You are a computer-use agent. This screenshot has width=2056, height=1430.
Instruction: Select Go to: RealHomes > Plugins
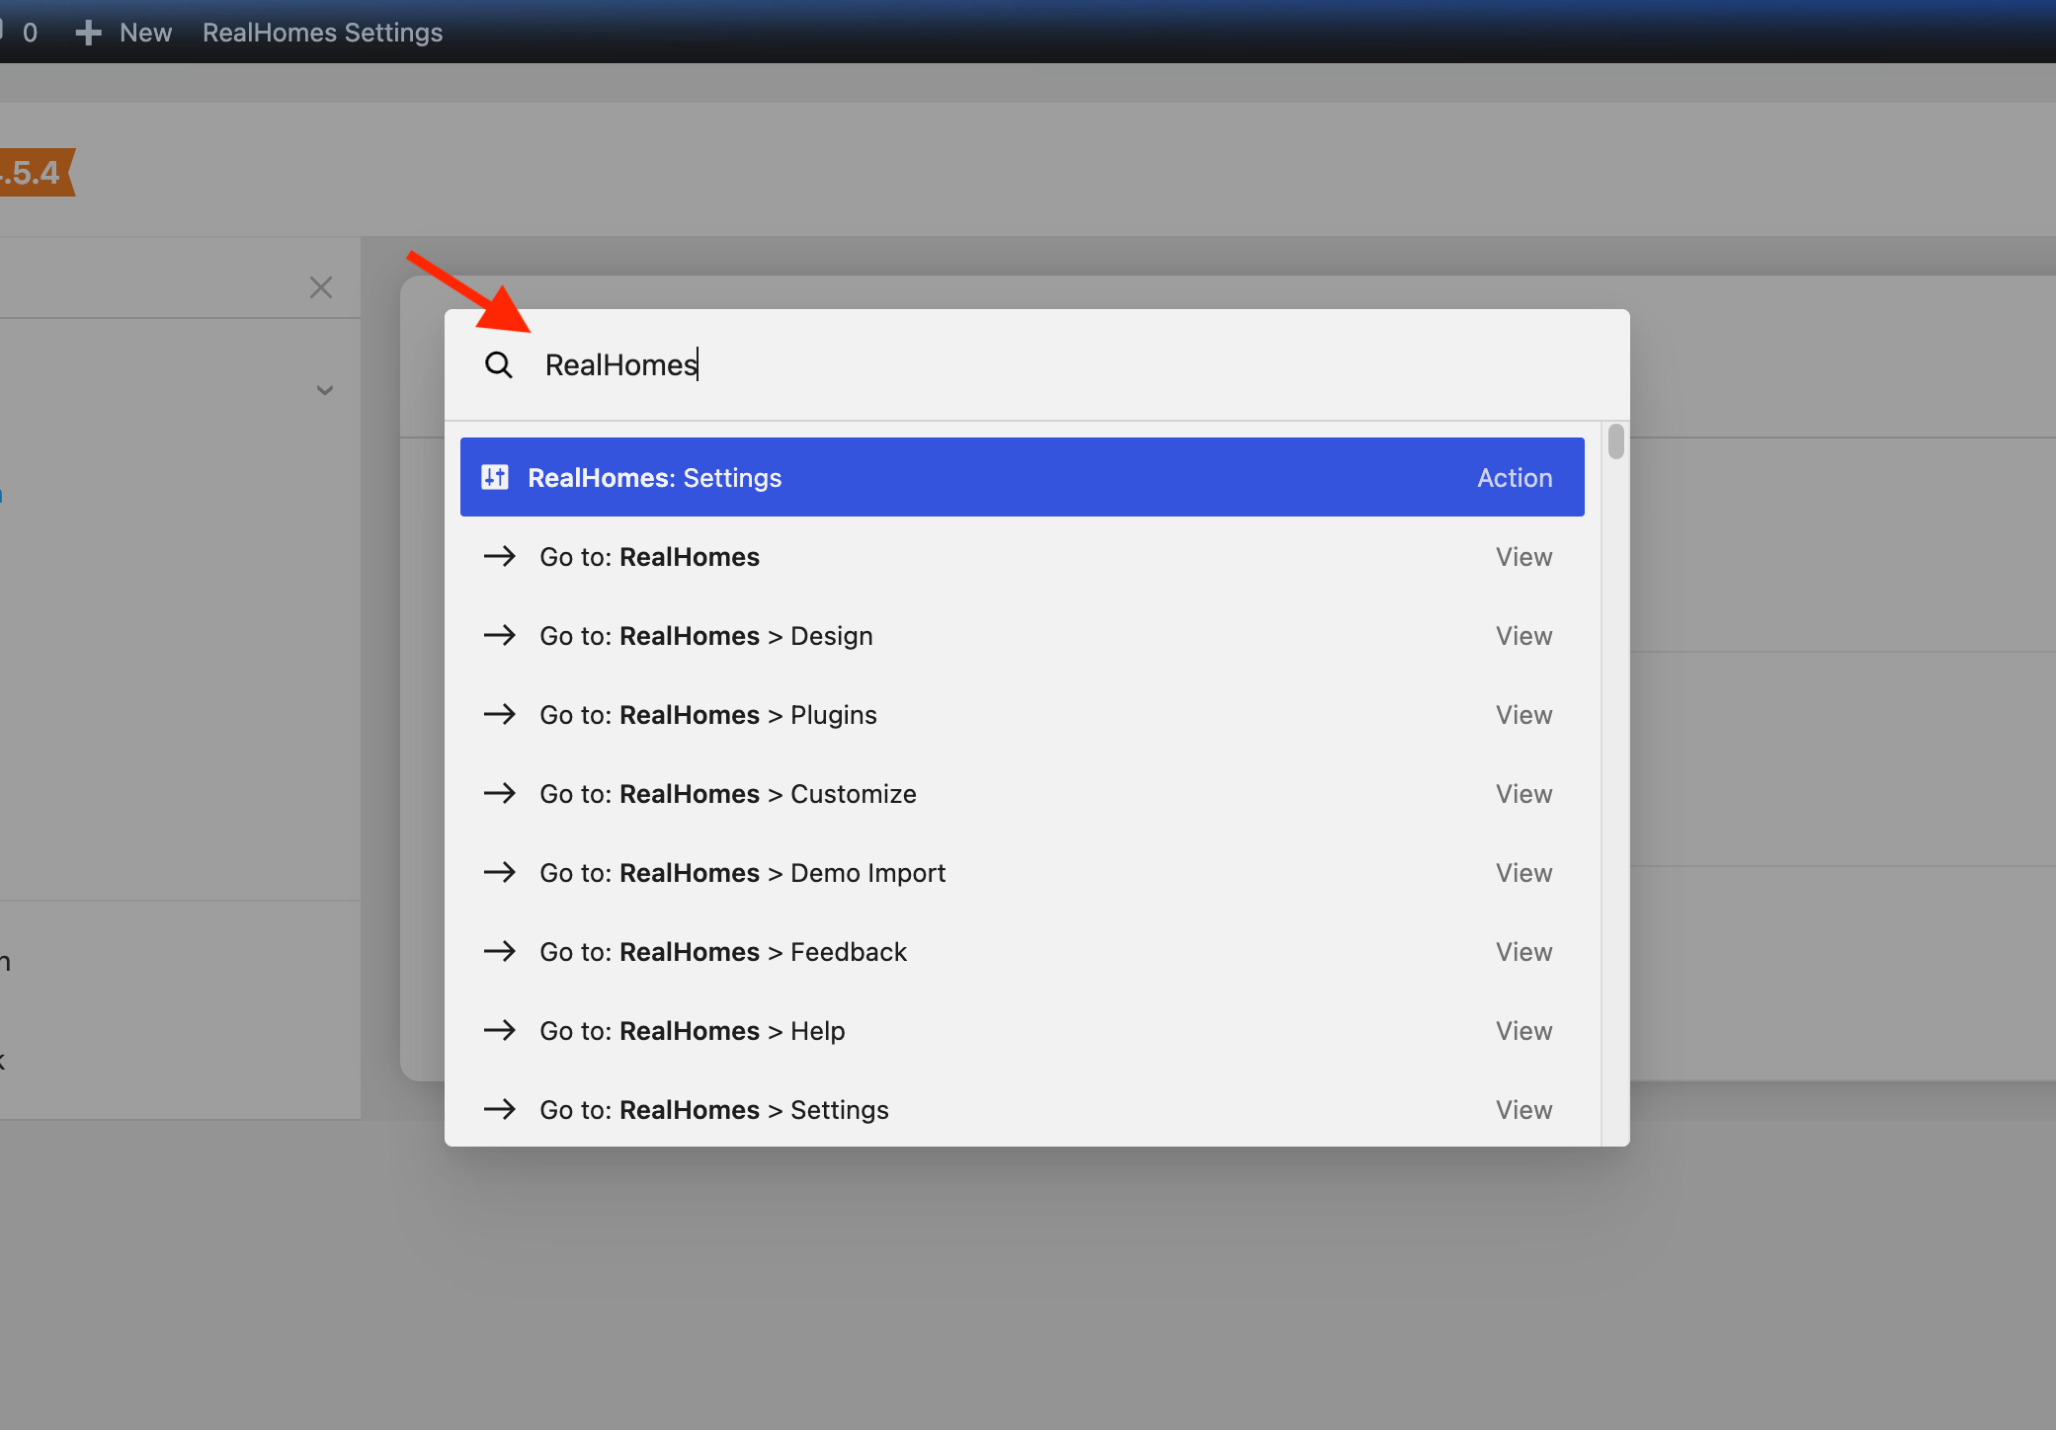pyautogui.click(x=1023, y=715)
